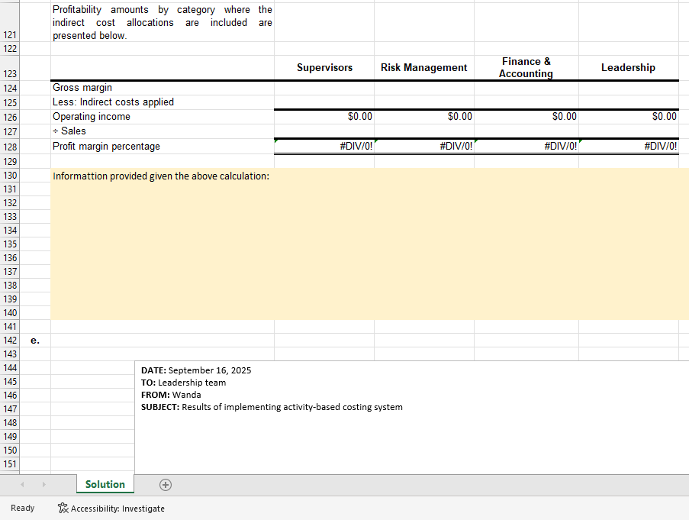Image resolution: width=689 pixels, height=520 pixels.
Task: Click the sheet scroll right arrow
Action: 44,484
